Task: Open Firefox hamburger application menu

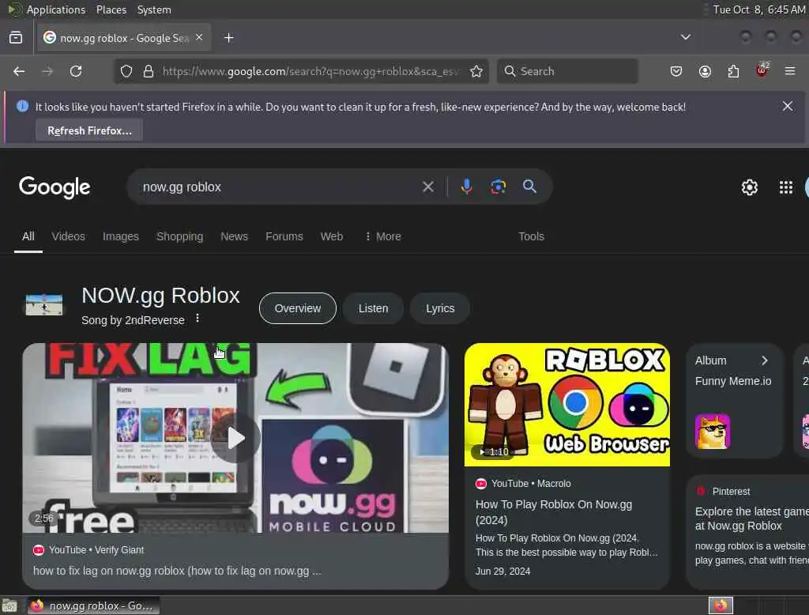Action: pyautogui.click(x=790, y=71)
